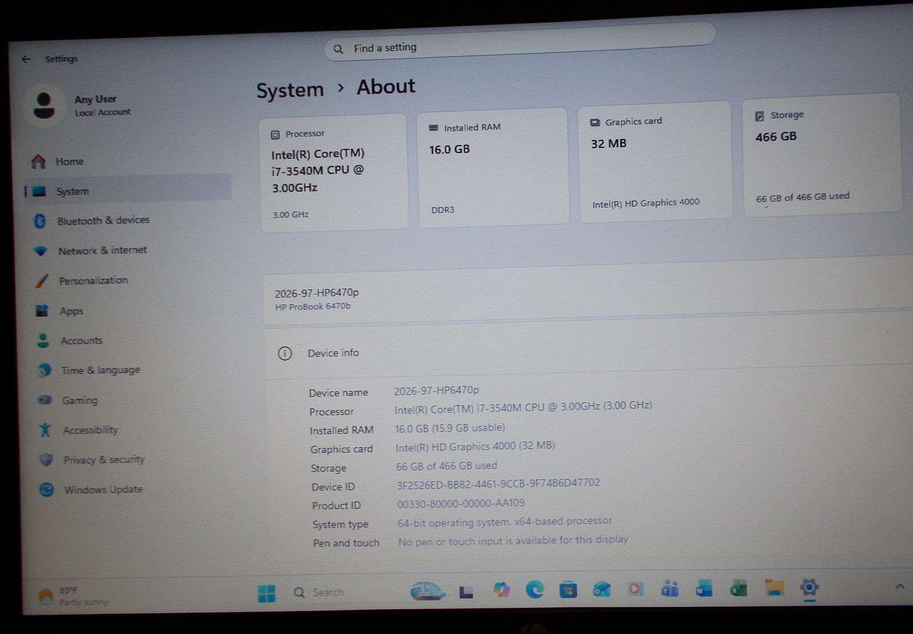
Task: Open File Explorer from taskbar
Action: [774, 587]
